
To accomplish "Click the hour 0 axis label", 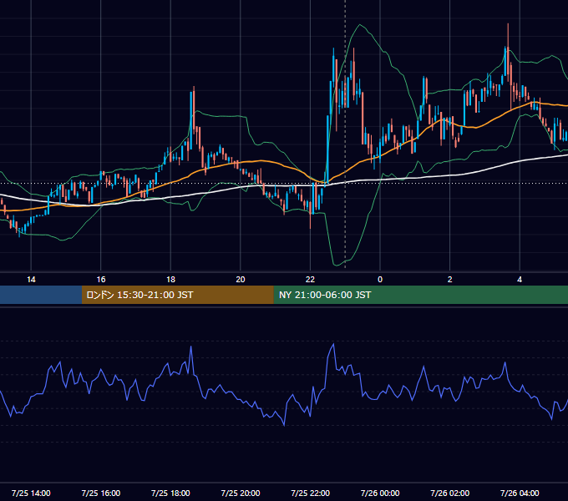I will 380,280.
